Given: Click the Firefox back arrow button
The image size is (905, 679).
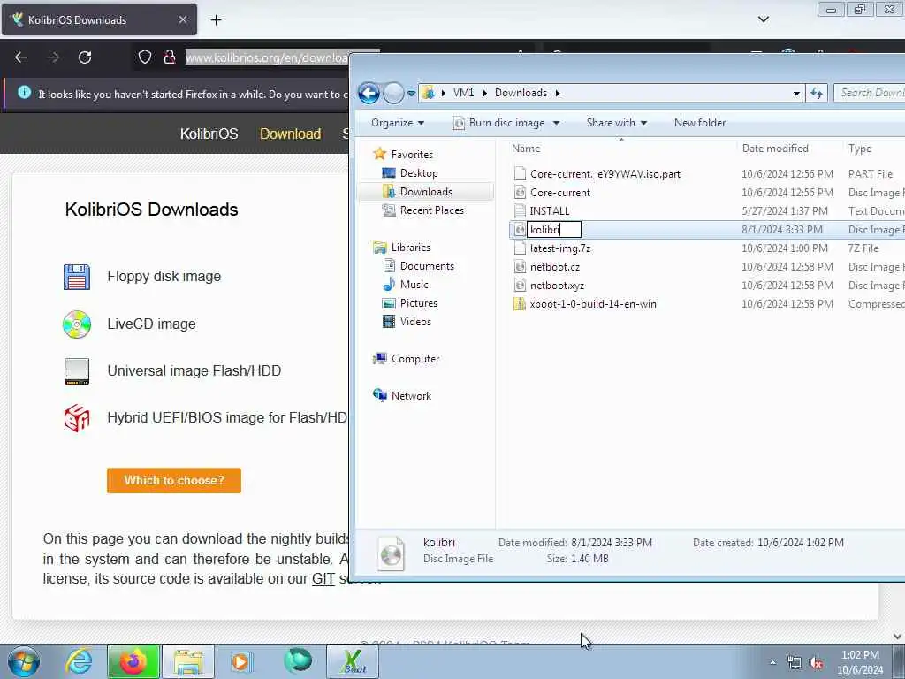Looking at the screenshot, I should 21,57.
